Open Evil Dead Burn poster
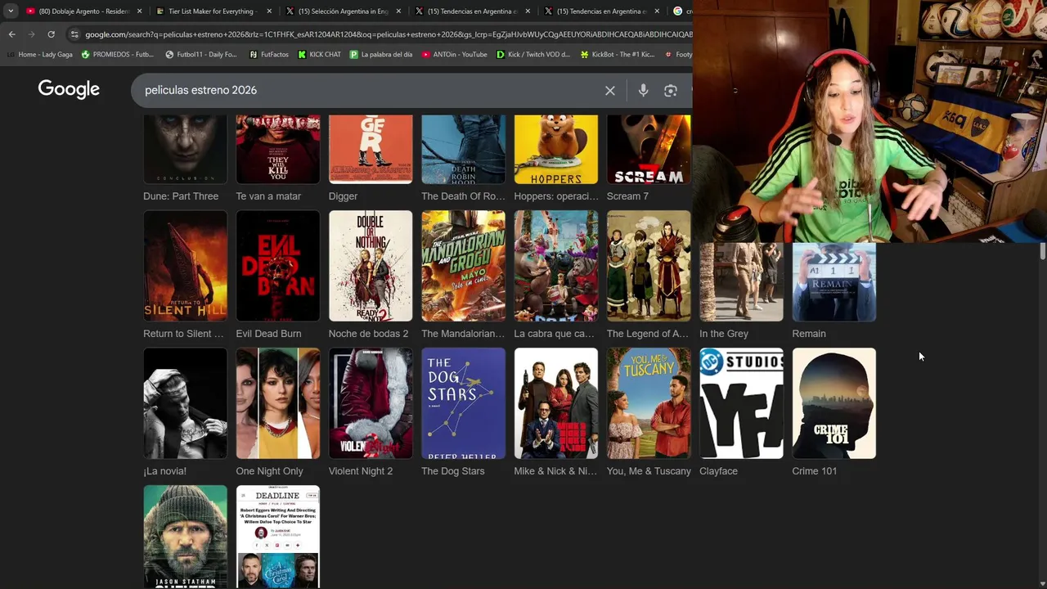Image resolution: width=1047 pixels, height=589 pixels. (278, 266)
